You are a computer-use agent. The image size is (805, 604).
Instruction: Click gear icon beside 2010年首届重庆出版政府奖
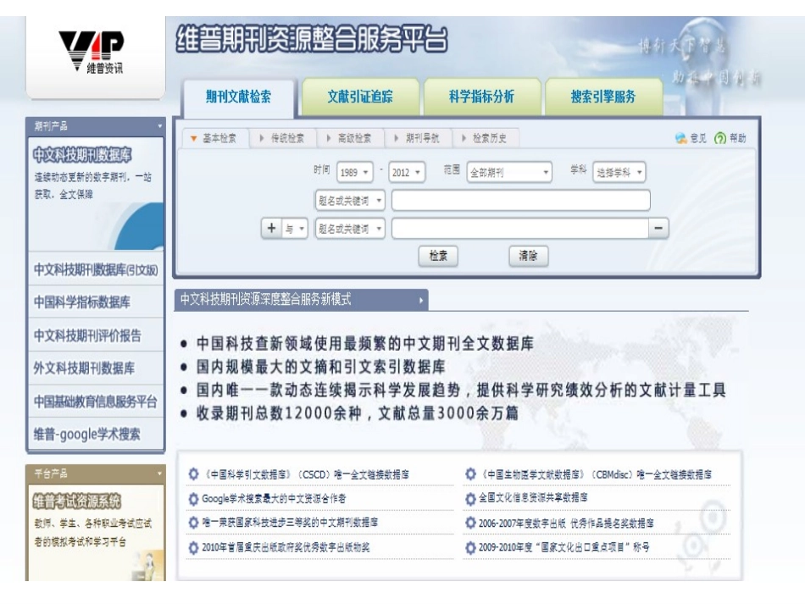pyautogui.click(x=193, y=547)
